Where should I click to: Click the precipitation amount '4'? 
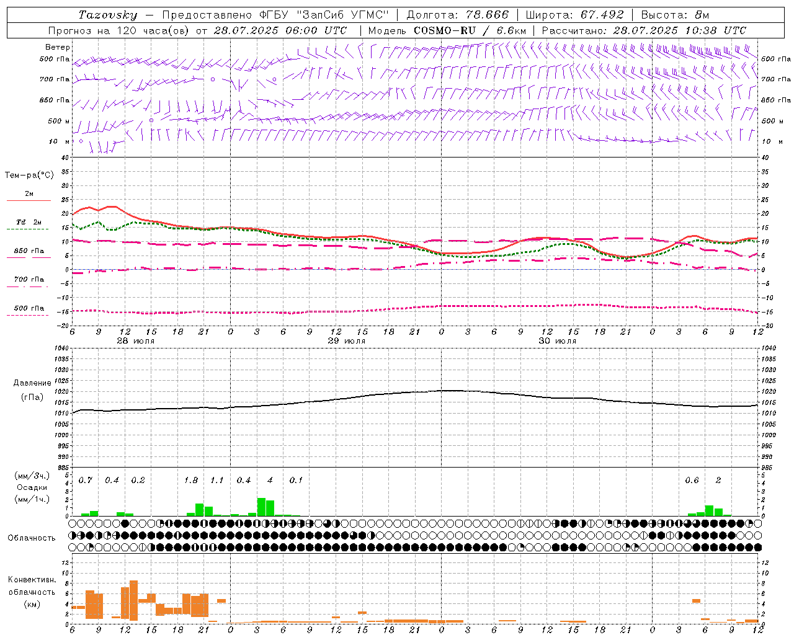click(270, 481)
